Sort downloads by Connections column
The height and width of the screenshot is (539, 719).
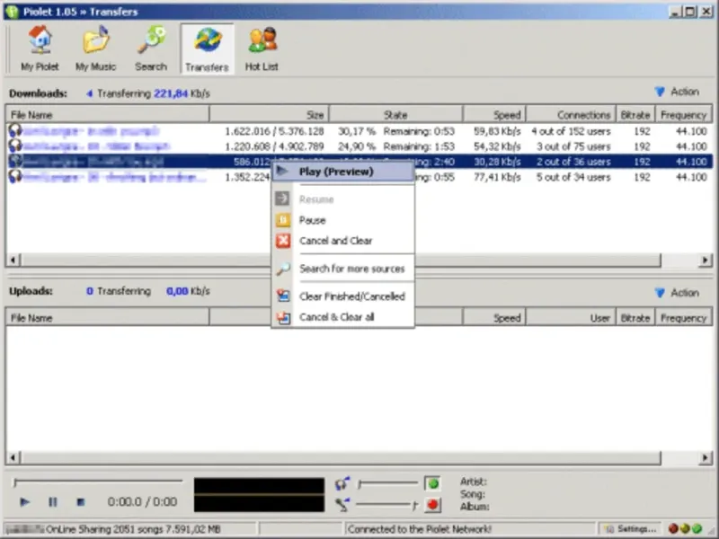571,115
